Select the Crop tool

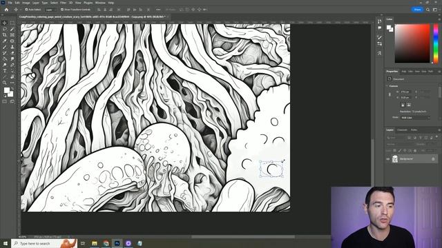click(5, 35)
